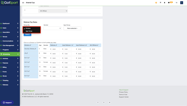Edit the BU13 division pencil icon
The width and height of the screenshot is (187, 106).
point(29,58)
